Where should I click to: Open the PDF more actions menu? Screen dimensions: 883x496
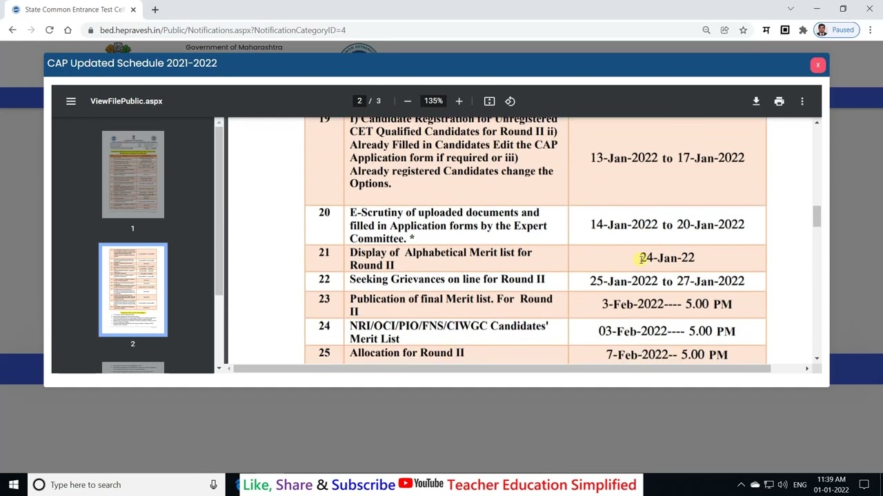pos(802,101)
